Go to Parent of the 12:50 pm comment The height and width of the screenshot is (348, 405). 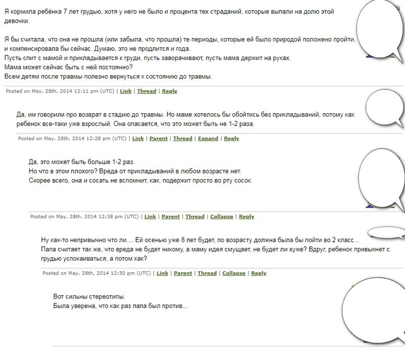[x=183, y=273]
